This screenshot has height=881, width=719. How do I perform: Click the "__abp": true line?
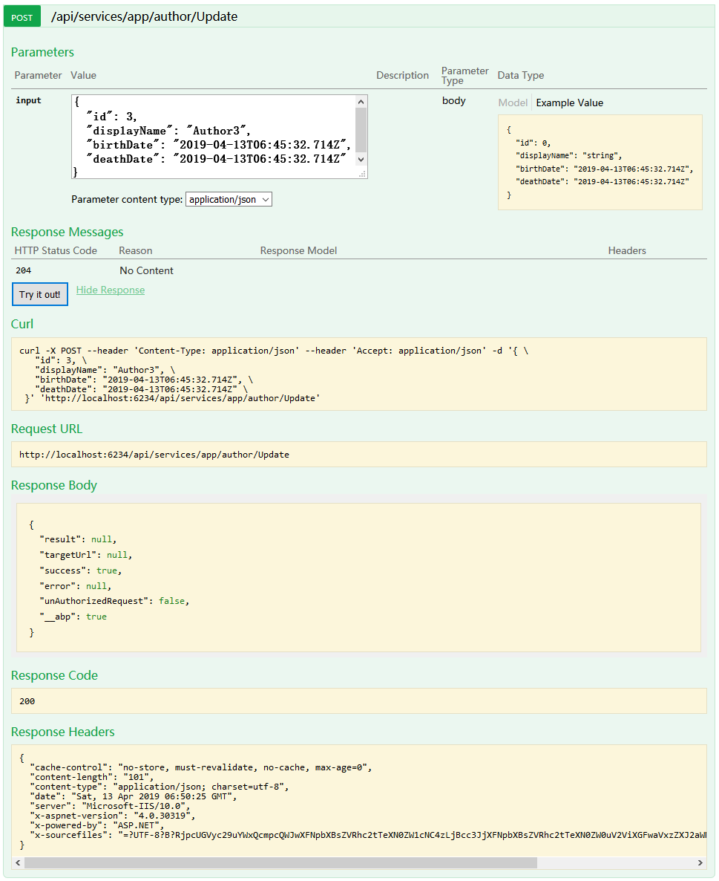click(73, 617)
